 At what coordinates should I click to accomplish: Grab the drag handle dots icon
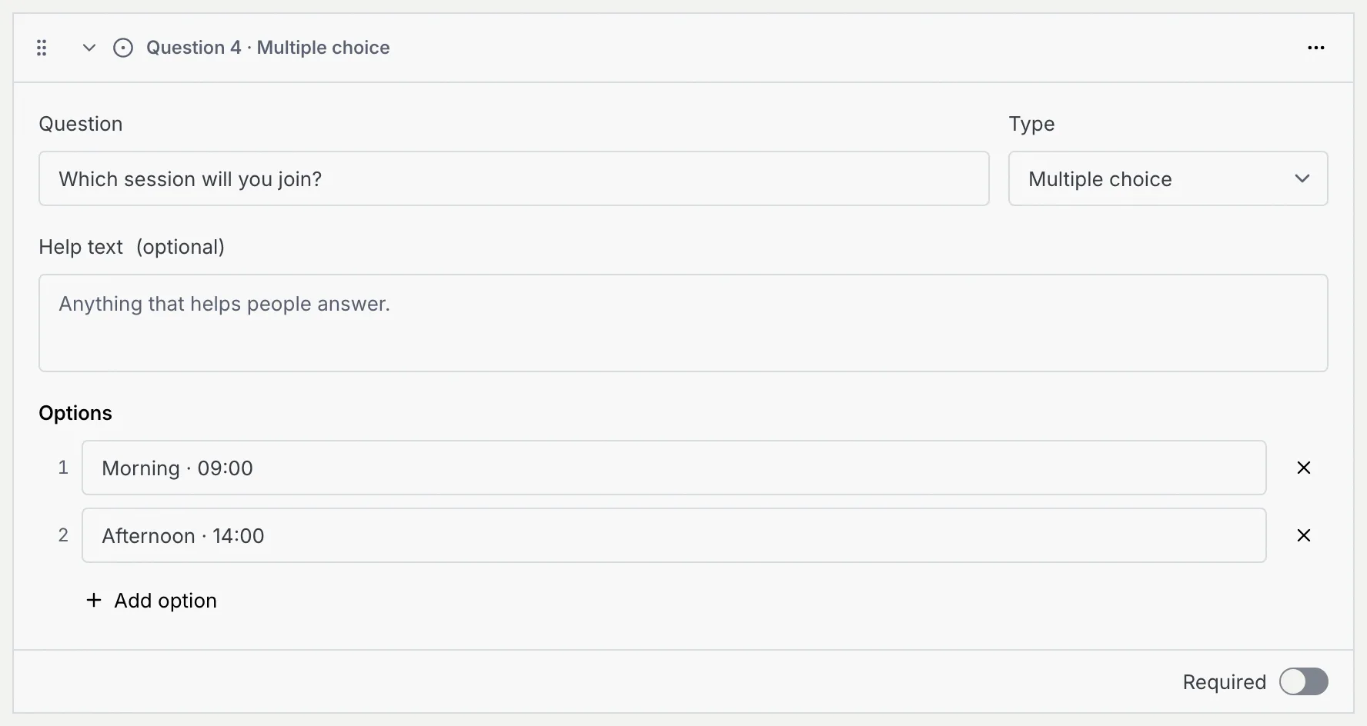tap(42, 48)
